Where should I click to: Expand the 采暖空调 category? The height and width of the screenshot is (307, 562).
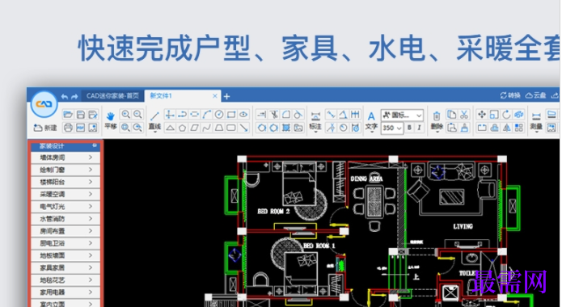[x=65, y=194]
